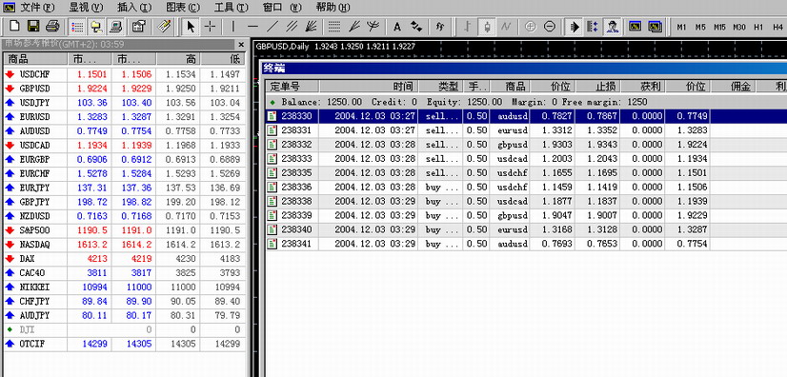787x377 pixels.
Task: Select the vertical line drawing tool
Action: point(233,27)
